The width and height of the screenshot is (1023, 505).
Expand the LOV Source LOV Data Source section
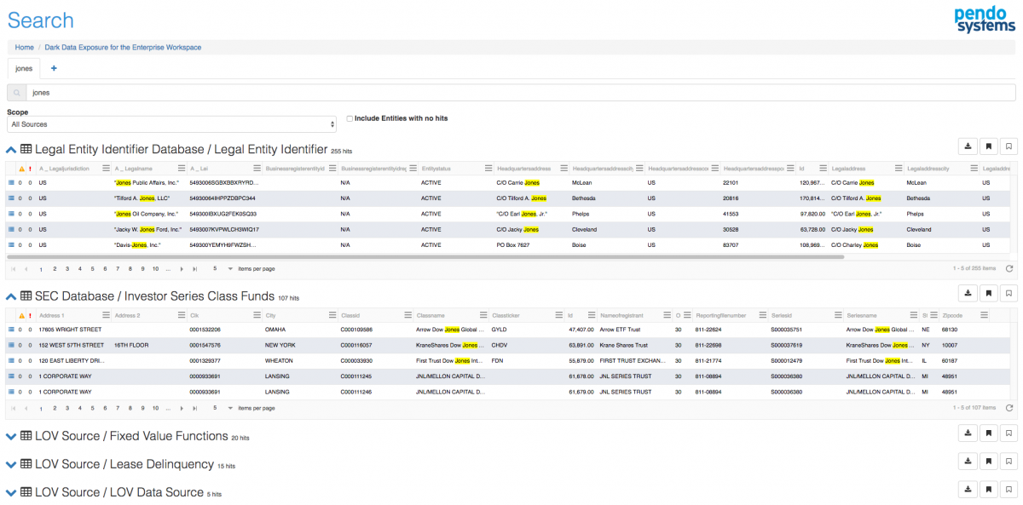point(11,493)
